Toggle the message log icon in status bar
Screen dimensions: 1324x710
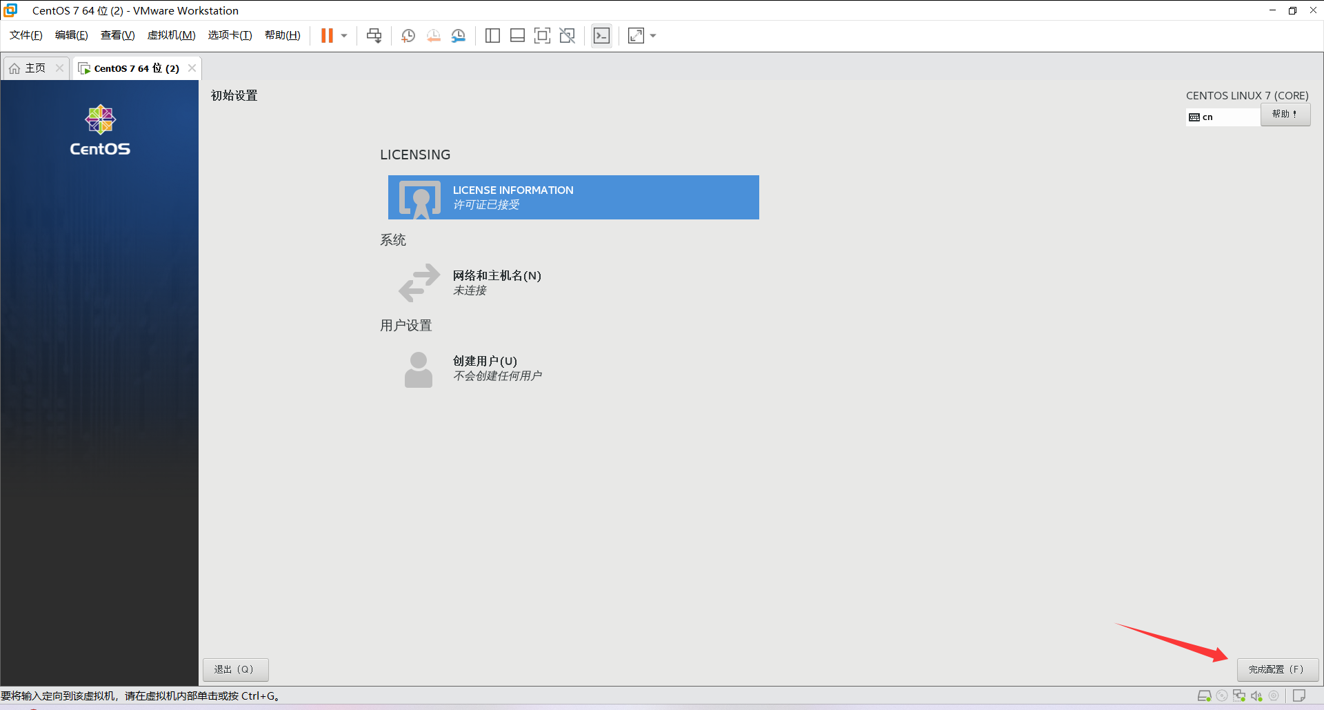(1300, 696)
